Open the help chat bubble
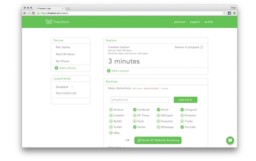Image resolution: width=256 pixels, height=161 pixels. pos(230,140)
